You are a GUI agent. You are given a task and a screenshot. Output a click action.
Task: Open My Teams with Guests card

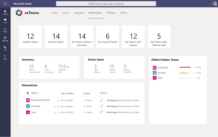[133, 37]
